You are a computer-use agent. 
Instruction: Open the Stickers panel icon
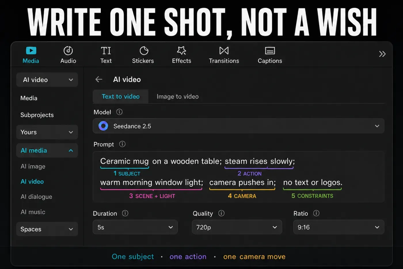144,51
